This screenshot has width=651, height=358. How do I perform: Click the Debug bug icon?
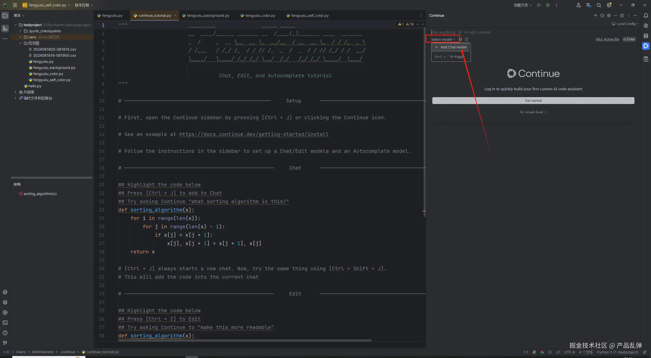click(548, 5)
